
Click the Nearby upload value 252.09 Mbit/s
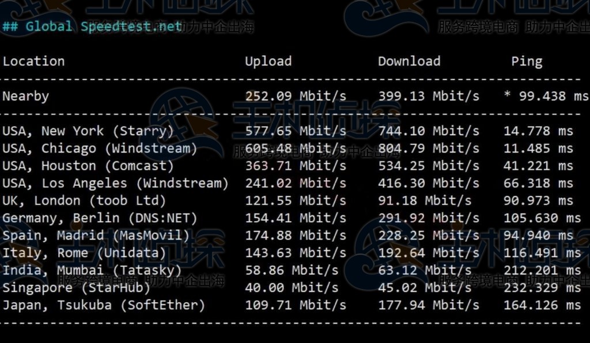point(296,96)
